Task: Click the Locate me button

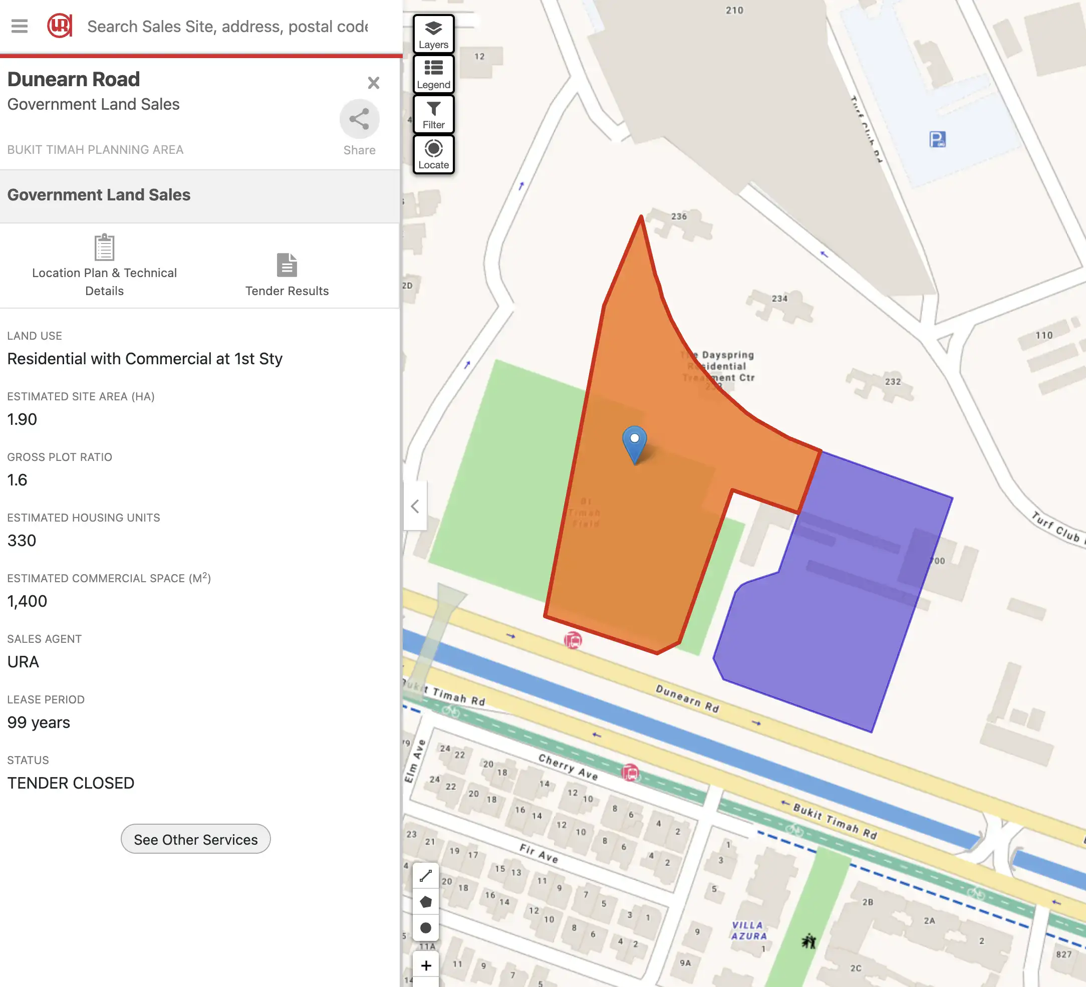Action: pos(433,154)
